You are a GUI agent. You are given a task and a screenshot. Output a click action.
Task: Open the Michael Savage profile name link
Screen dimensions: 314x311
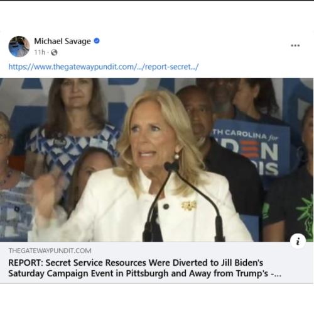point(62,41)
